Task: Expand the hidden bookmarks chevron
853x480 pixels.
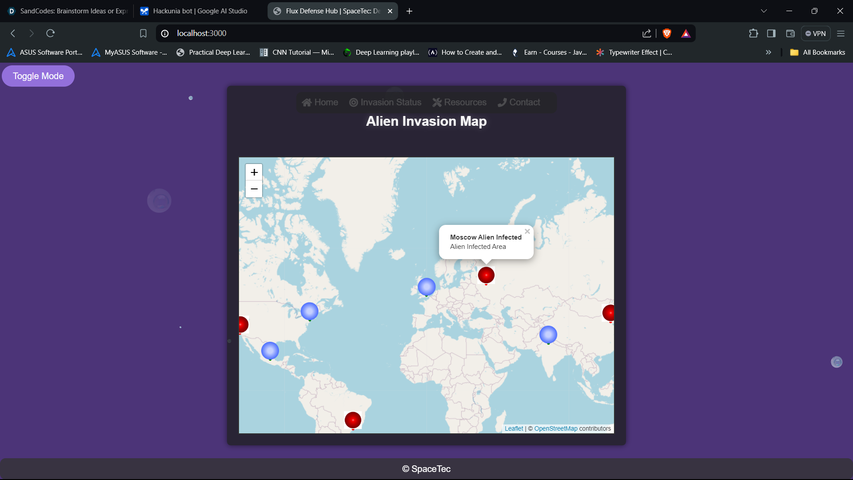Action: [768, 52]
